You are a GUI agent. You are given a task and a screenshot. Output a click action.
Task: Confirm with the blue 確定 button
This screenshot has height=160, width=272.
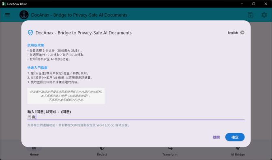coord(235,137)
